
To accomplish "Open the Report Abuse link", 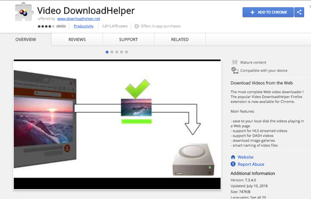I will tap(251, 164).
